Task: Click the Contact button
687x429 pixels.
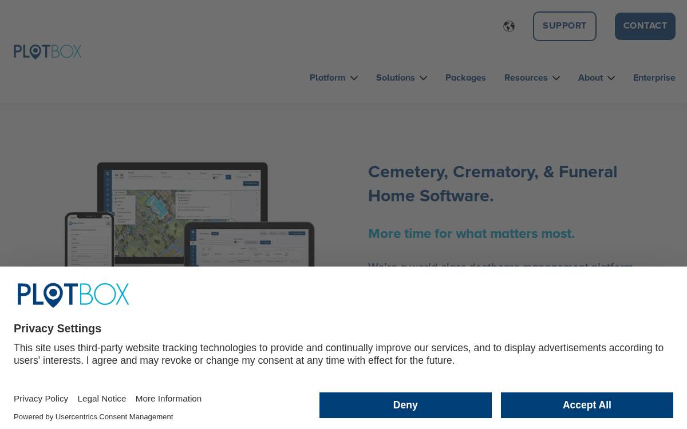Action: (x=645, y=26)
